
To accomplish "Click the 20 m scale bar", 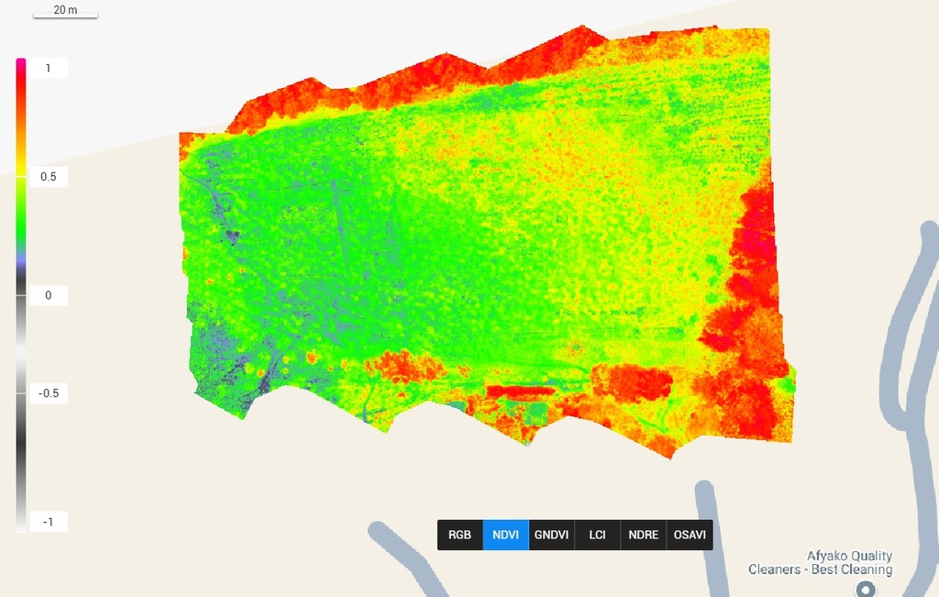I will pos(65,12).
